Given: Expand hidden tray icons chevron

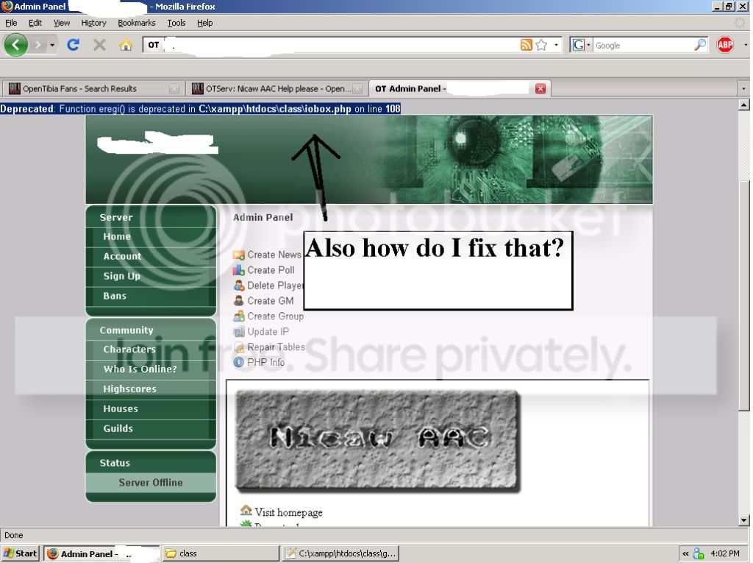Looking at the screenshot, I should point(685,554).
